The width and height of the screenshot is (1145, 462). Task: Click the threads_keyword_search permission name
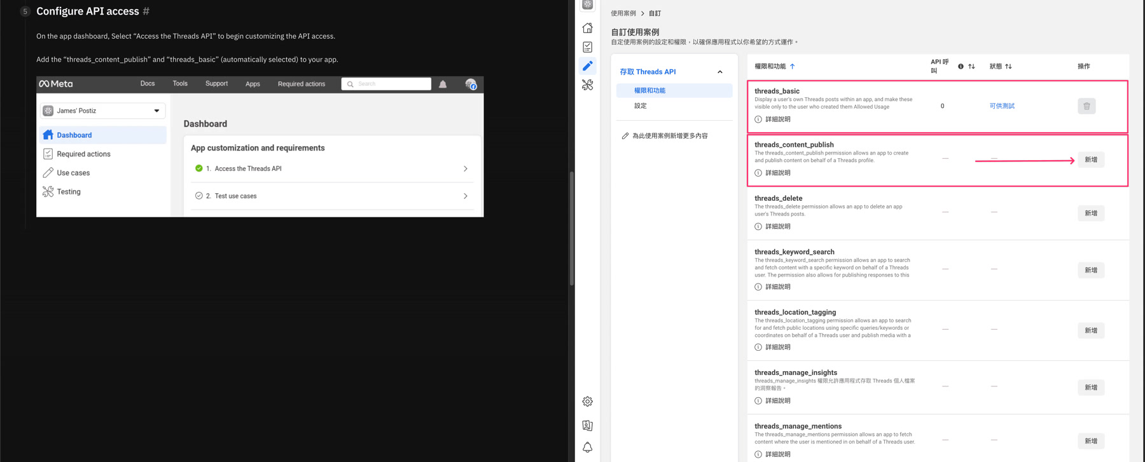coord(795,252)
